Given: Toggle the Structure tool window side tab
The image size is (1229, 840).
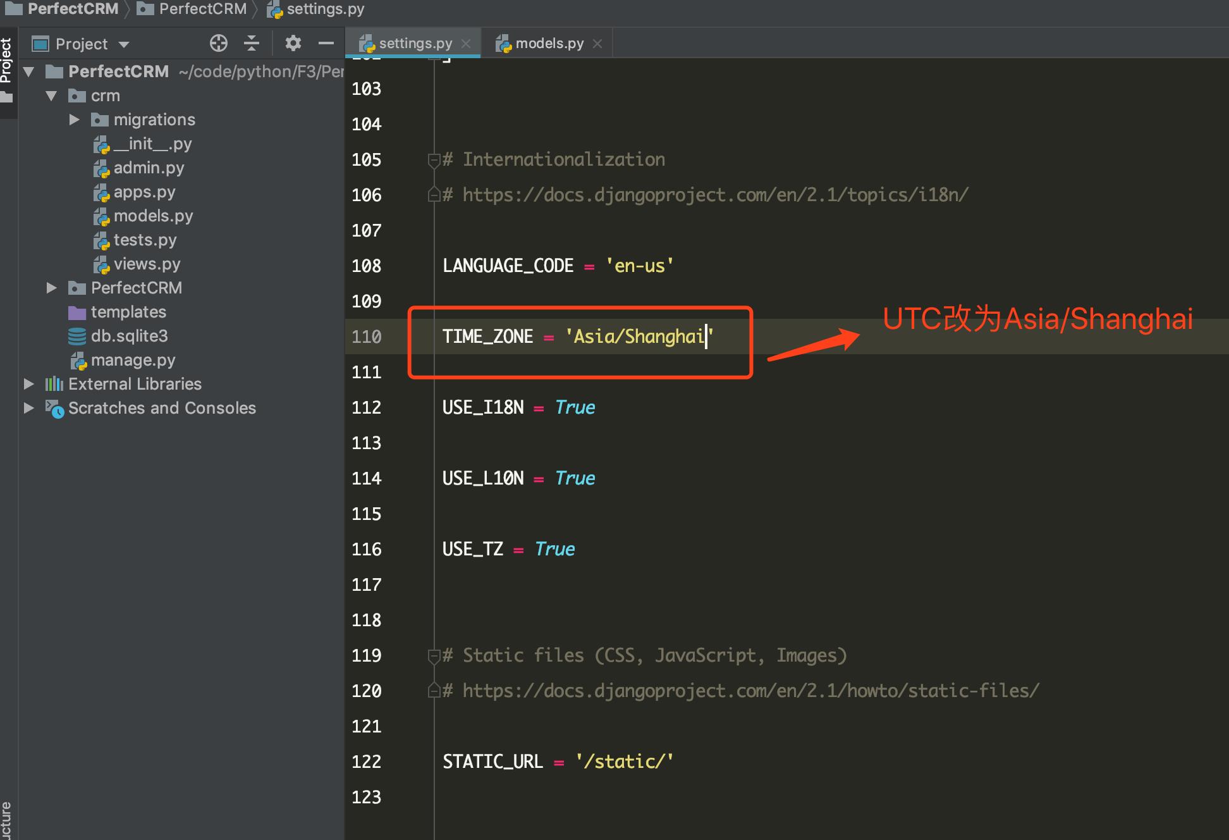Looking at the screenshot, I should coord(6,820).
